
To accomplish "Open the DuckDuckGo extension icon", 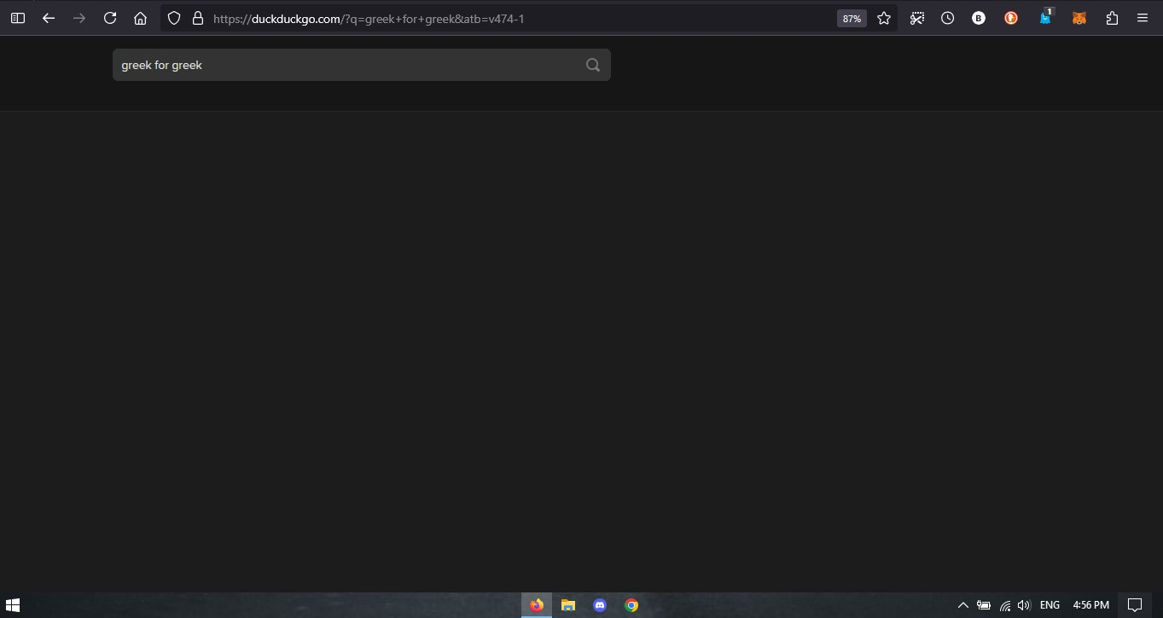I will tap(1011, 18).
